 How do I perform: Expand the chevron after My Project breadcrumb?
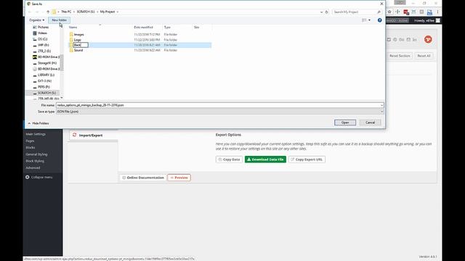[x=118, y=12]
